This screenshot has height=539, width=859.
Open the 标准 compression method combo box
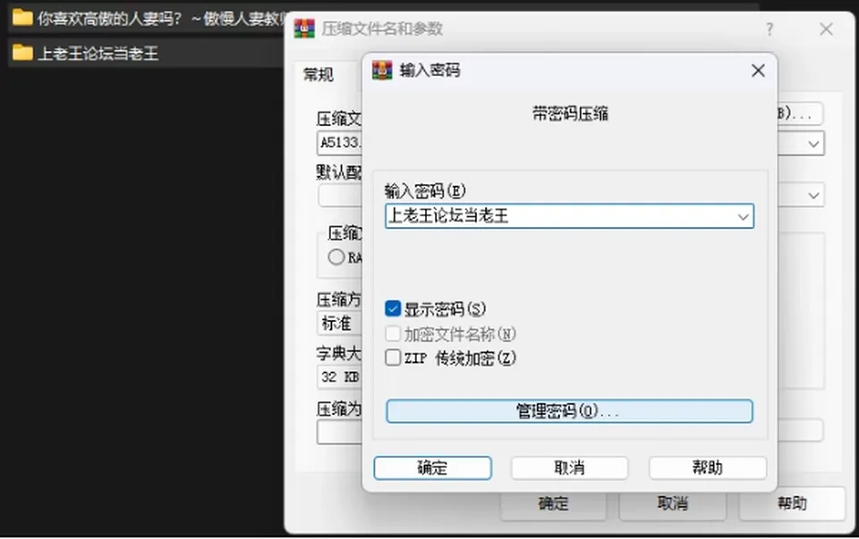point(340,324)
